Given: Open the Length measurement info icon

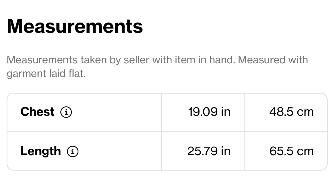Looking at the screenshot, I should 73,151.
